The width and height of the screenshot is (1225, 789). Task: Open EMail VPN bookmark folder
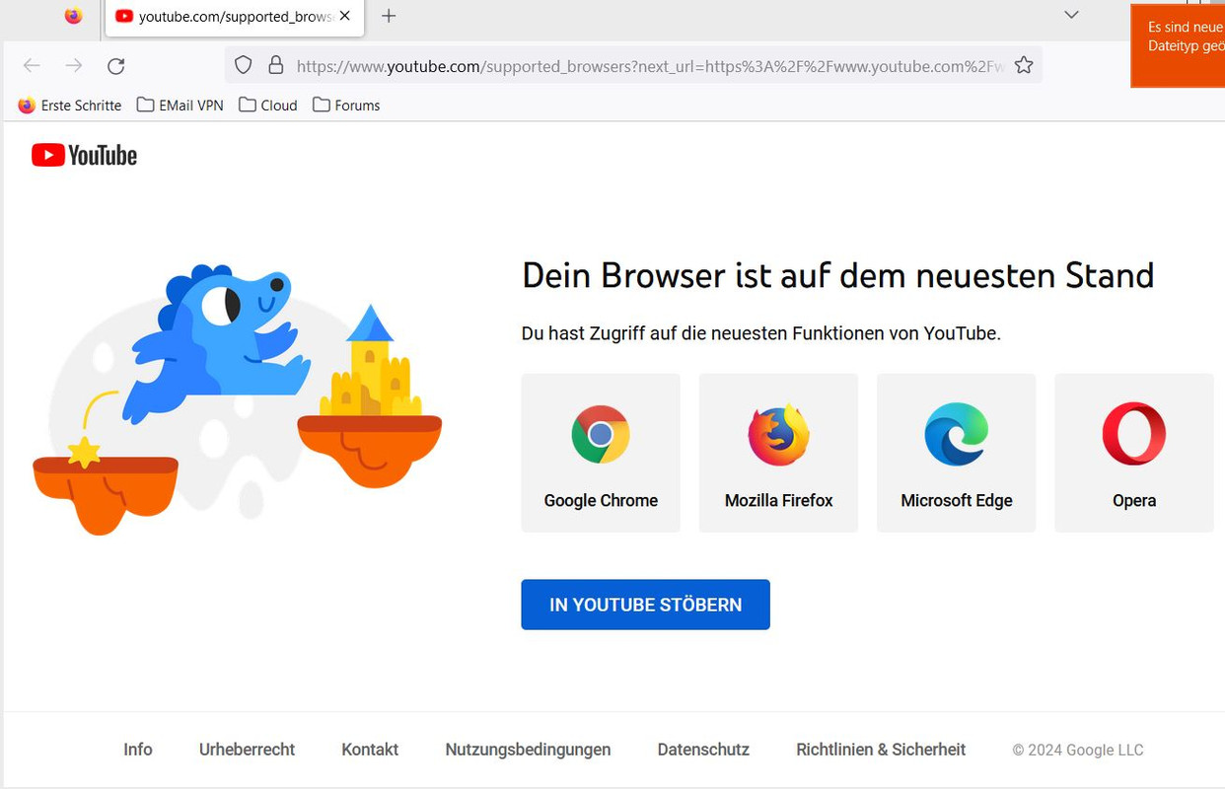point(180,106)
